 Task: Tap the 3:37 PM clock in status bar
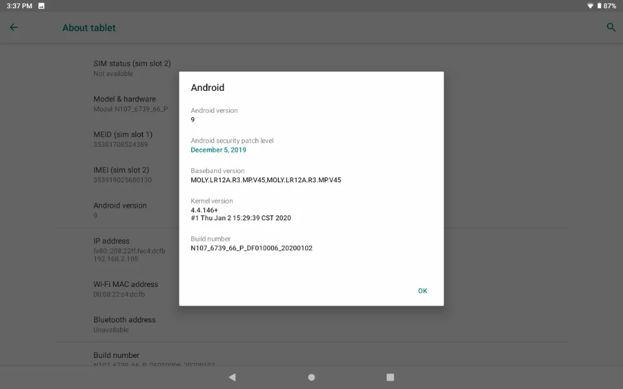point(19,6)
